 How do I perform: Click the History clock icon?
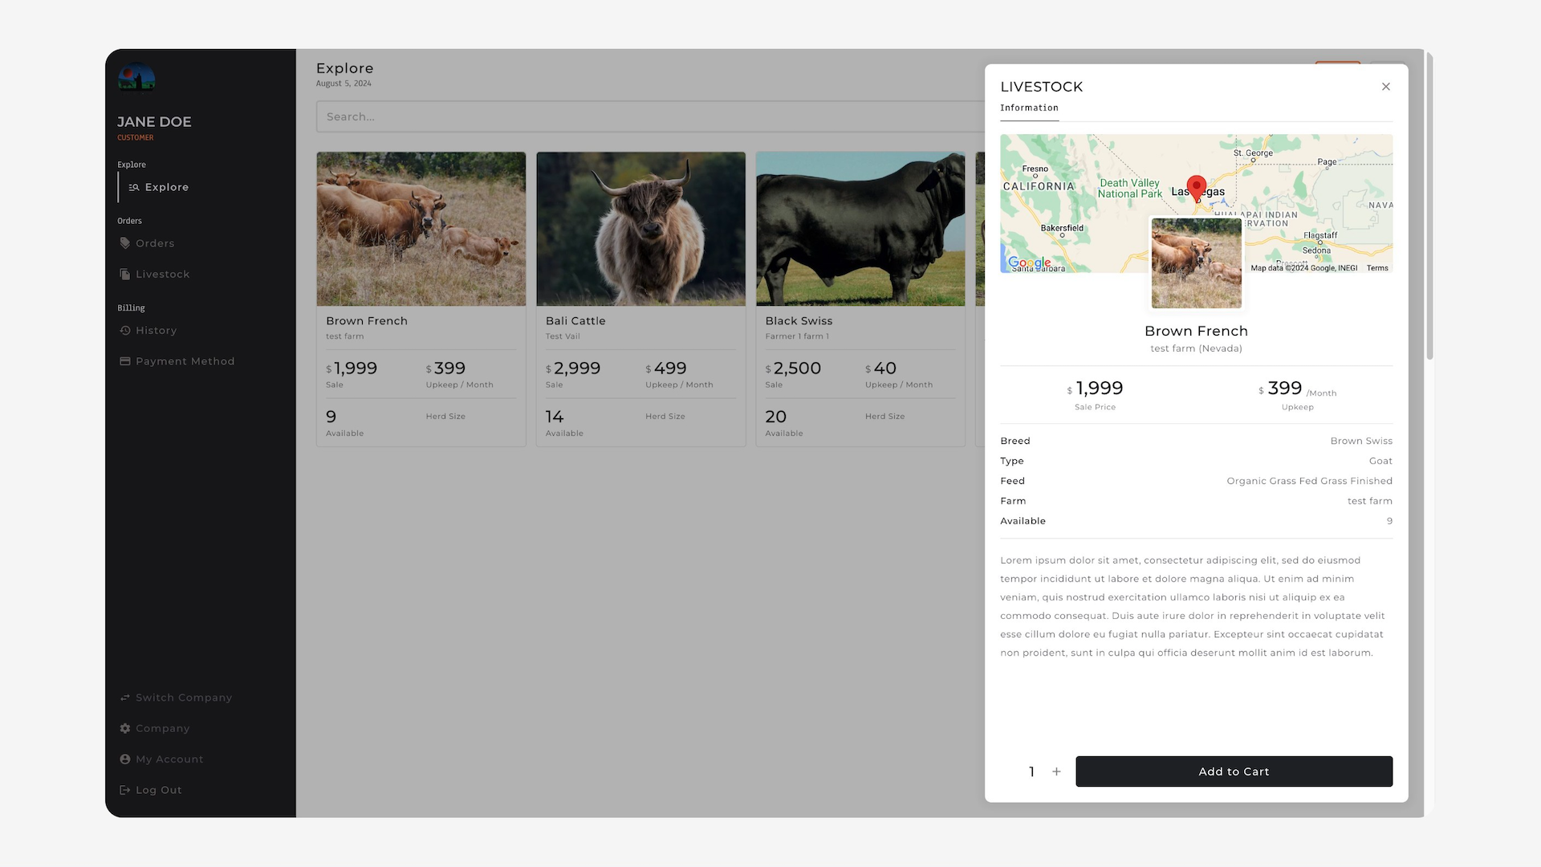tap(124, 331)
